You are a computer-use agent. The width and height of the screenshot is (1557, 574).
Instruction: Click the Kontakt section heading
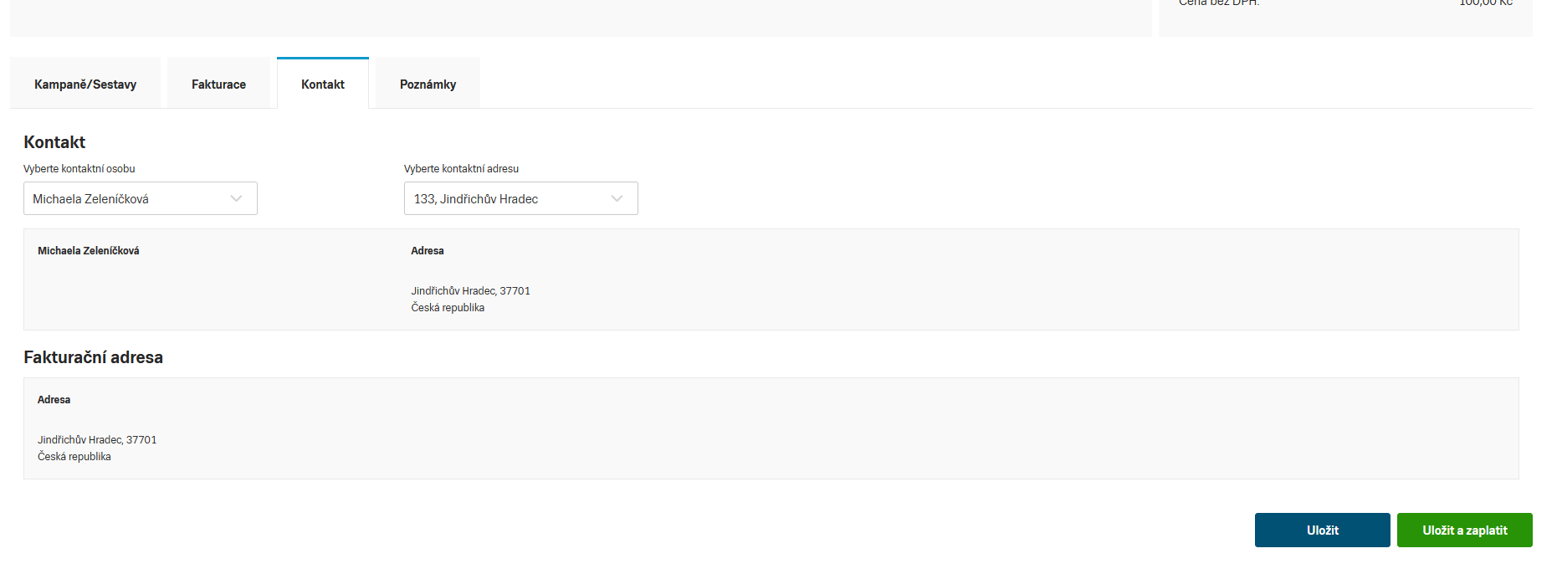tap(54, 142)
